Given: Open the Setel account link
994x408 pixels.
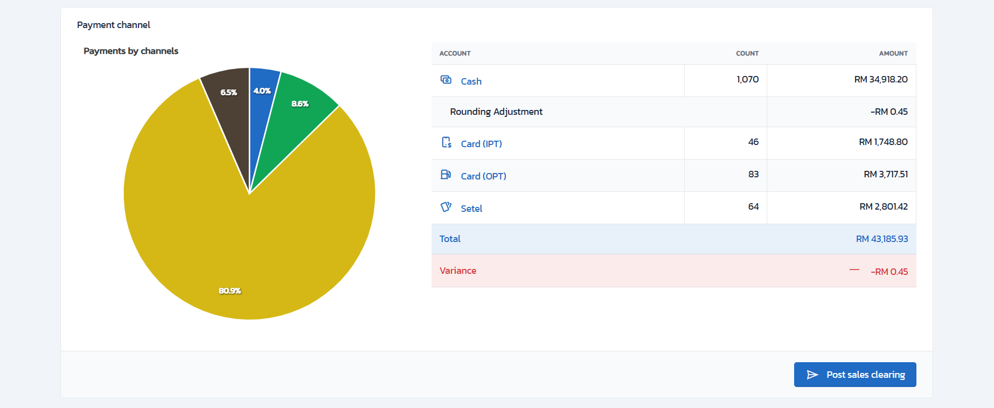Looking at the screenshot, I should point(471,209).
